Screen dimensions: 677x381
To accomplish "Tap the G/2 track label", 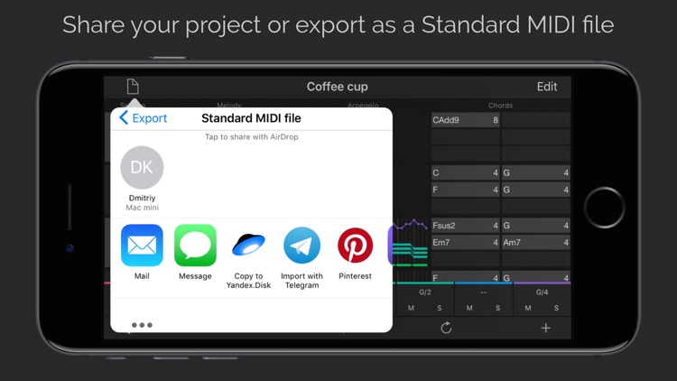I will 425,292.
